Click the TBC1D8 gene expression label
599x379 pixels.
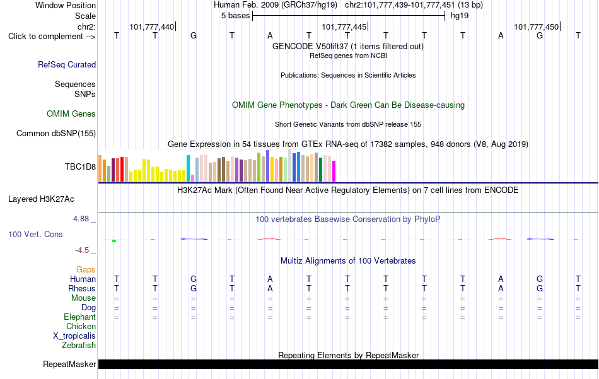point(80,166)
